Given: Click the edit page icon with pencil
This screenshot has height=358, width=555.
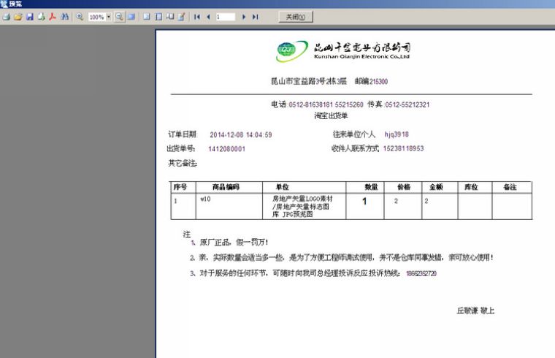Looking at the screenshot, I should click(182, 17).
